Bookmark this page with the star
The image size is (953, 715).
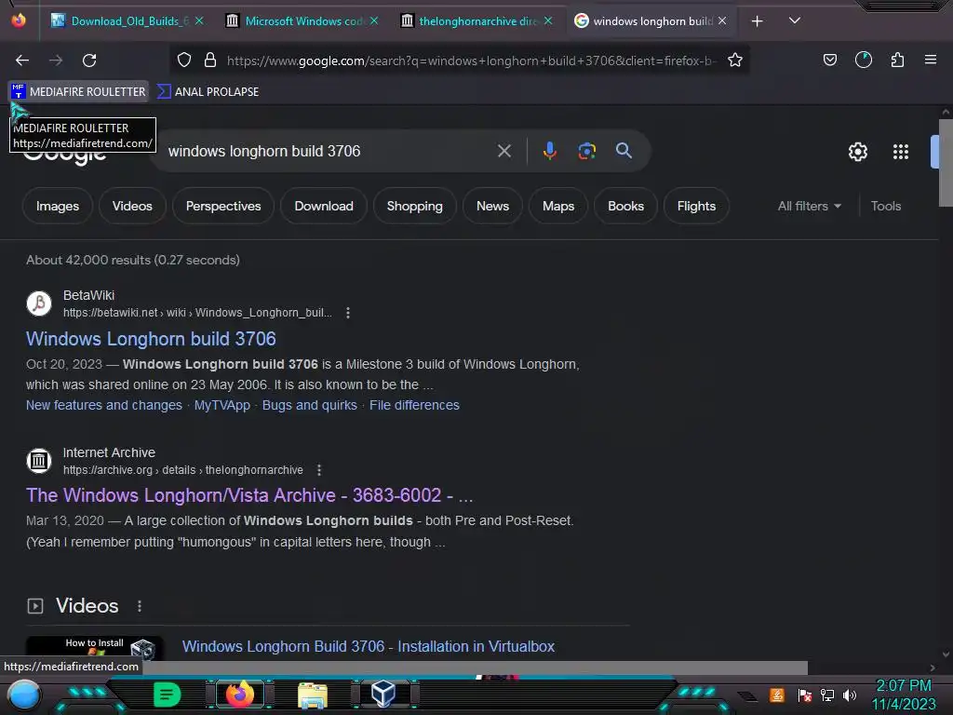pos(735,60)
